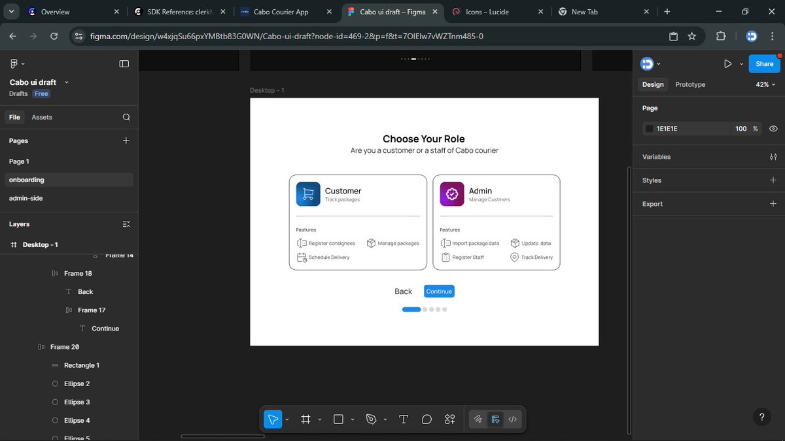Switch to the Prototype tab

690,84
